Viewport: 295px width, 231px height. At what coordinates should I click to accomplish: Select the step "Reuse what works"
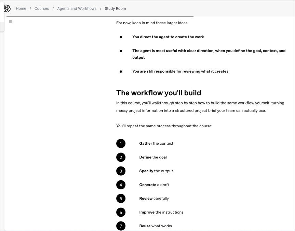click(156, 226)
